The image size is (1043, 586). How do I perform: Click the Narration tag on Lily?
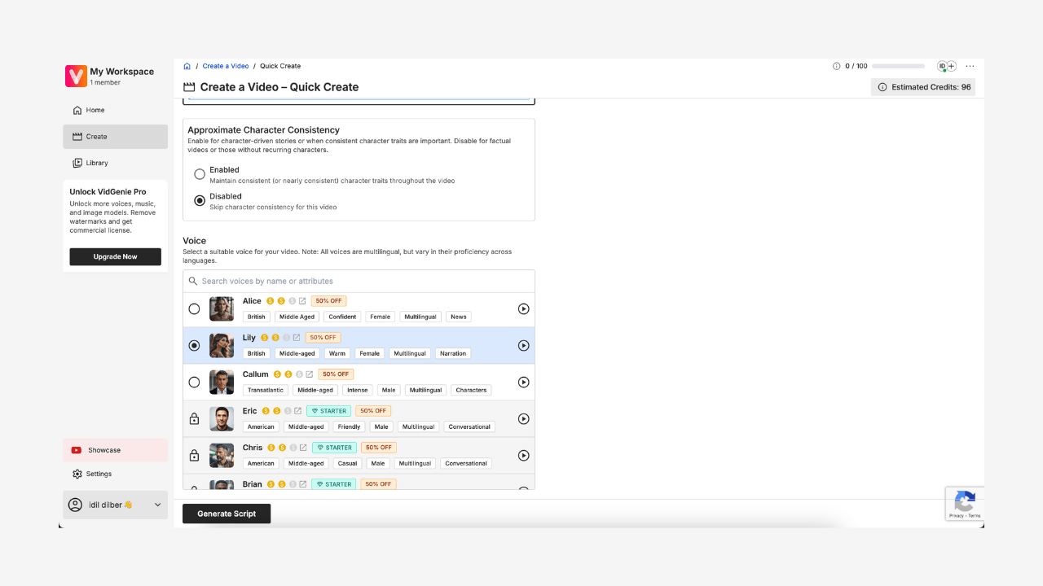click(x=453, y=353)
